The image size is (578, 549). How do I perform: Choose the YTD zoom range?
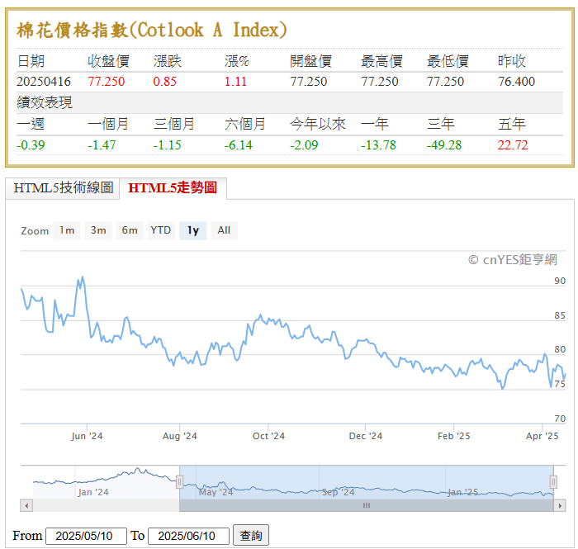point(161,230)
